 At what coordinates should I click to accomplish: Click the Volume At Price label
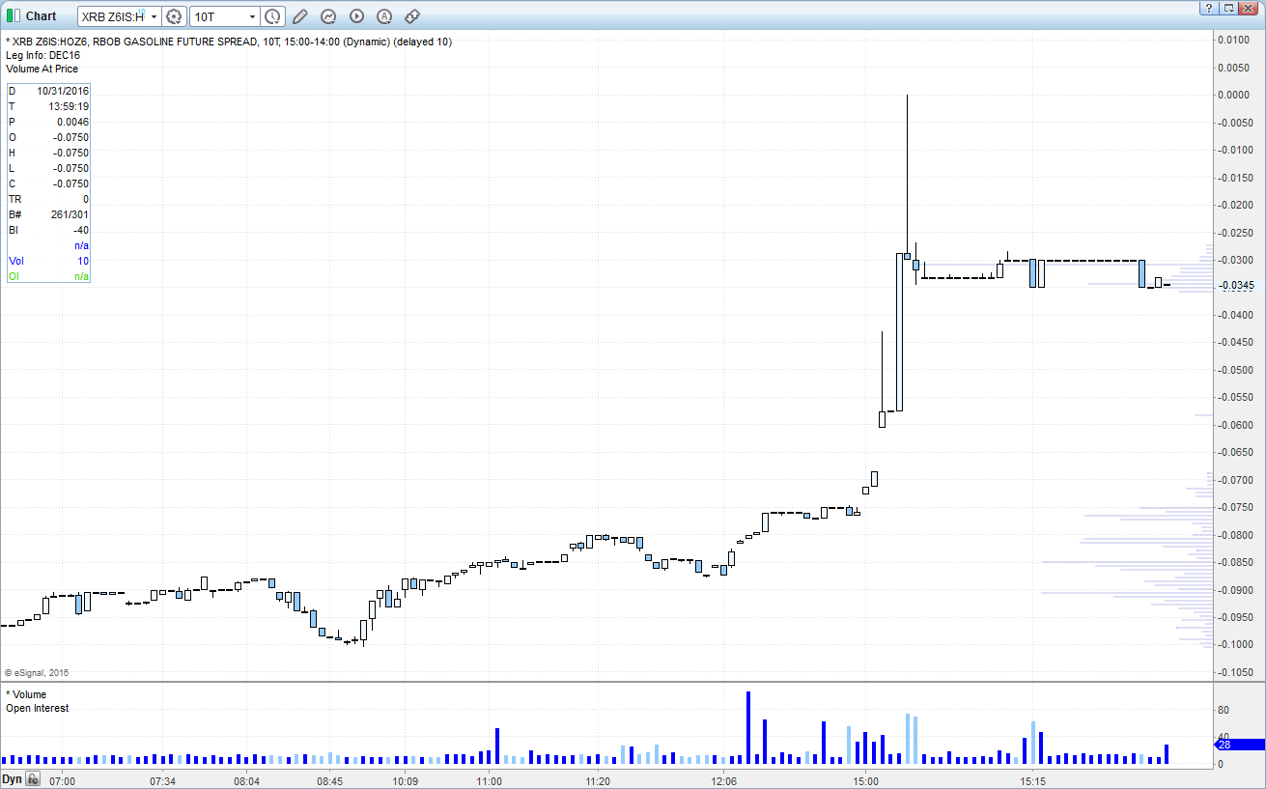(42, 69)
